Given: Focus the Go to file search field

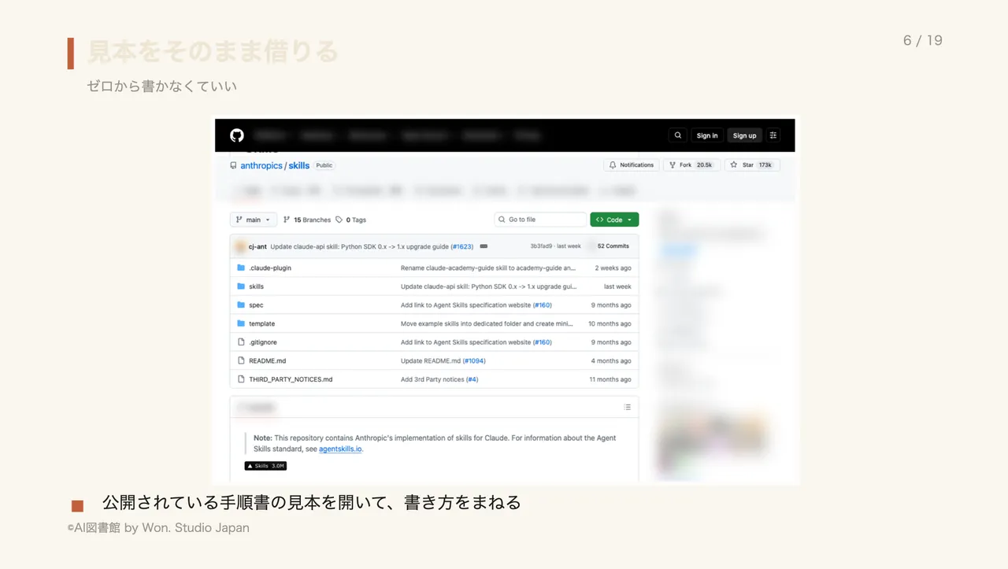Looking at the screenshot, I should (x=540, y=220).
